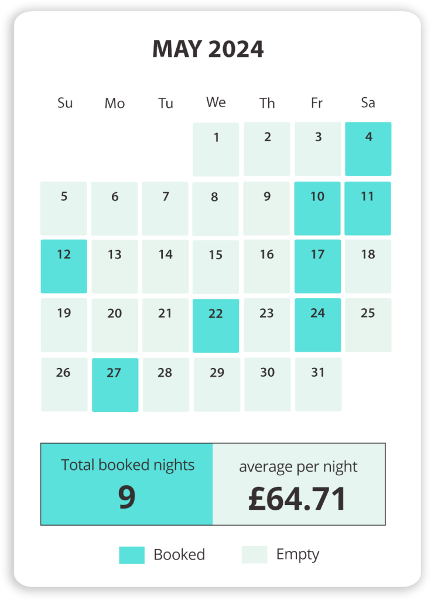
Task: Click the Booked legend color swatch
Action: point(132,555)
